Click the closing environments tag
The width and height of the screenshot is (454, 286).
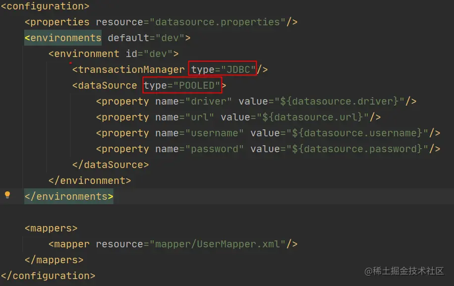pos(69,197)
